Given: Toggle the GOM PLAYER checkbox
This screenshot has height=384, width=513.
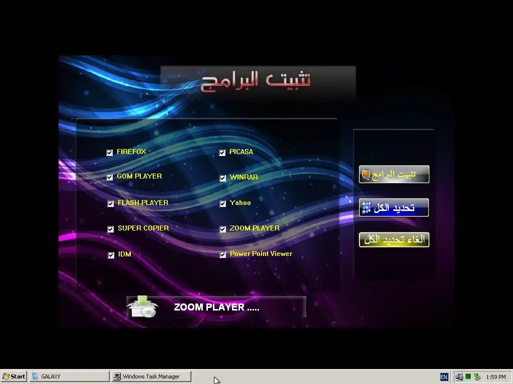Looking at the screenshot, I should tap(110, 177).
